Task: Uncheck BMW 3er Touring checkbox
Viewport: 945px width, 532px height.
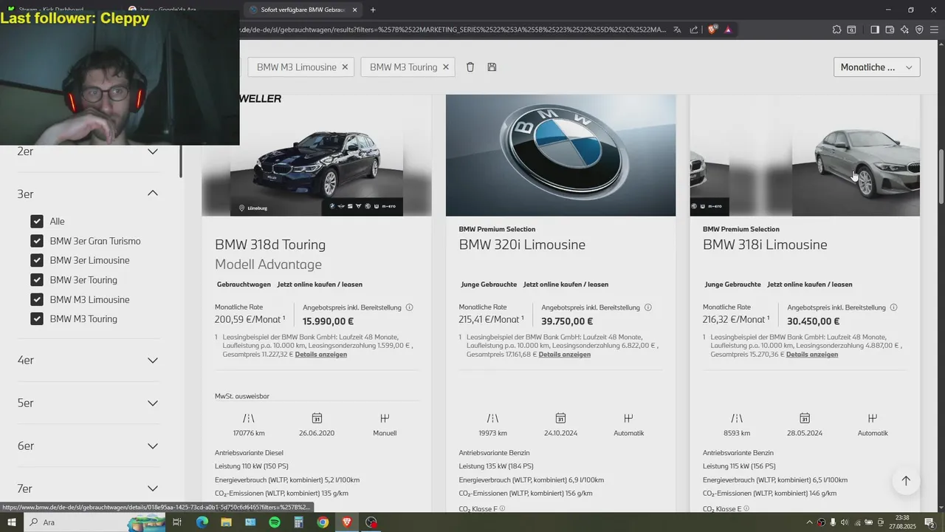Action: point(37,280)
